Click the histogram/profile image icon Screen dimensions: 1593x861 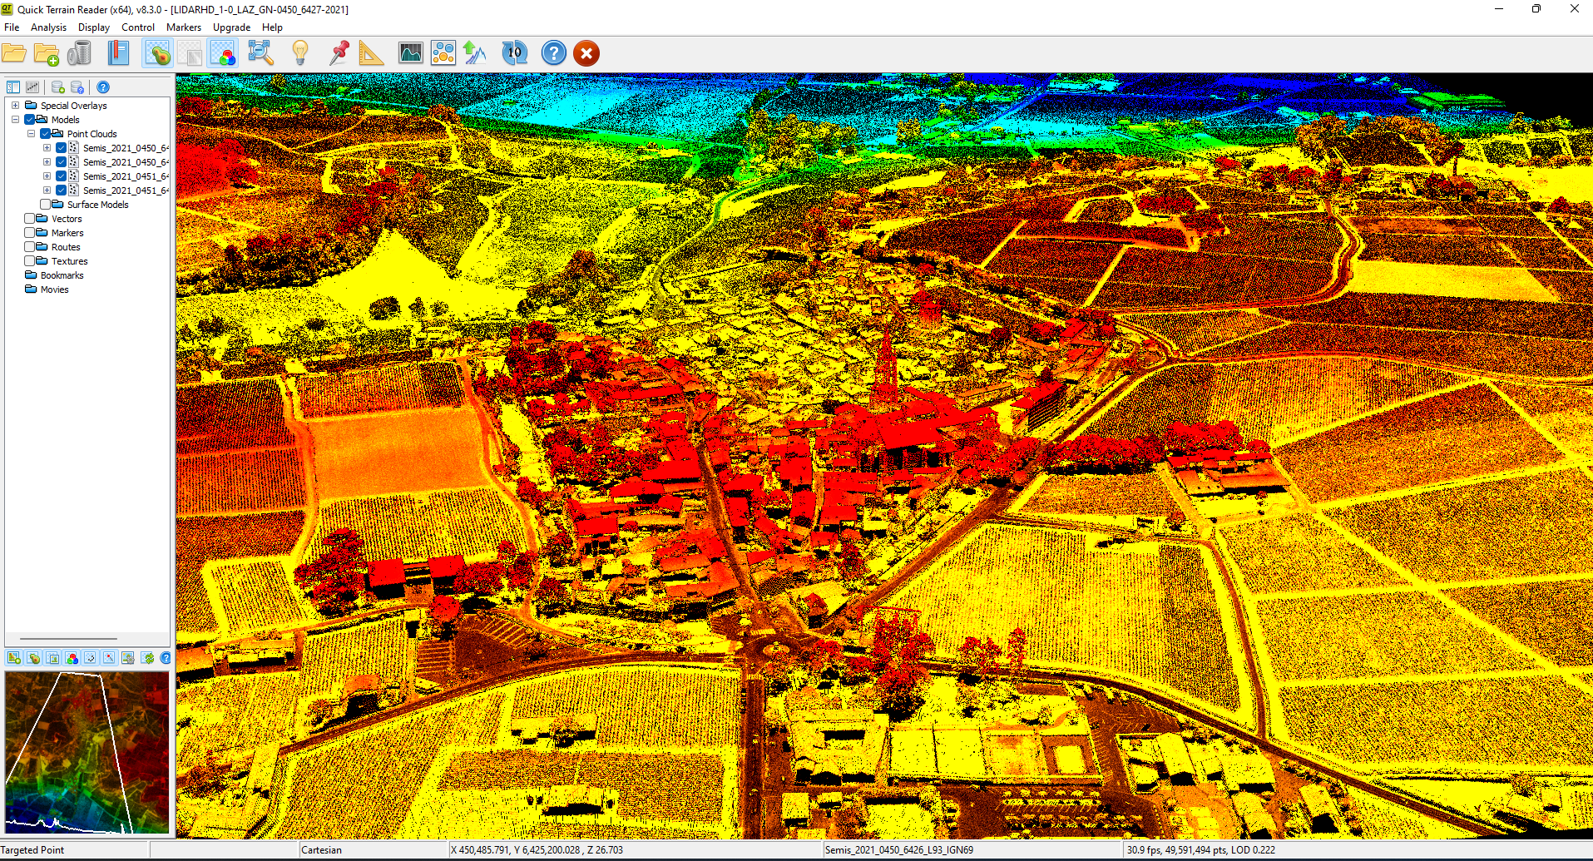[410, 52]
